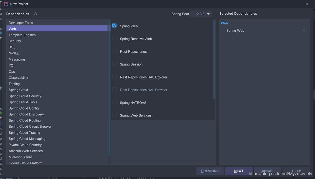
Task: Open the Observability category
Action: point(57,78)
